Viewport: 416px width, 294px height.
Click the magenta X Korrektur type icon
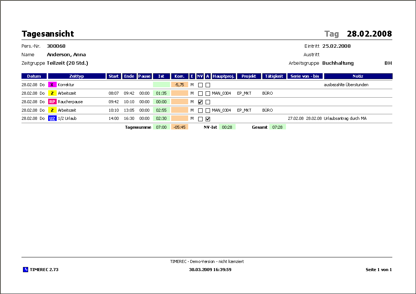pyautogui.click(x=52, y=85)
